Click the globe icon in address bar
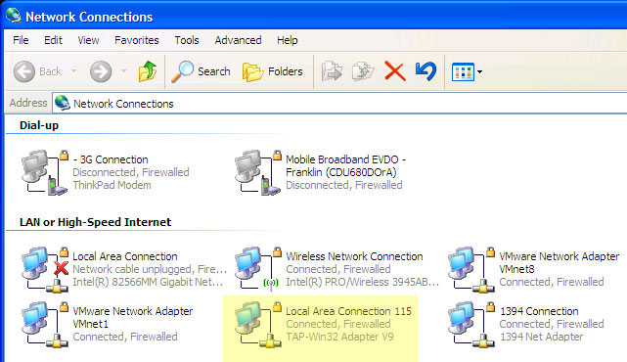Viewport: 627px width, 362px height. click(63, 103)
